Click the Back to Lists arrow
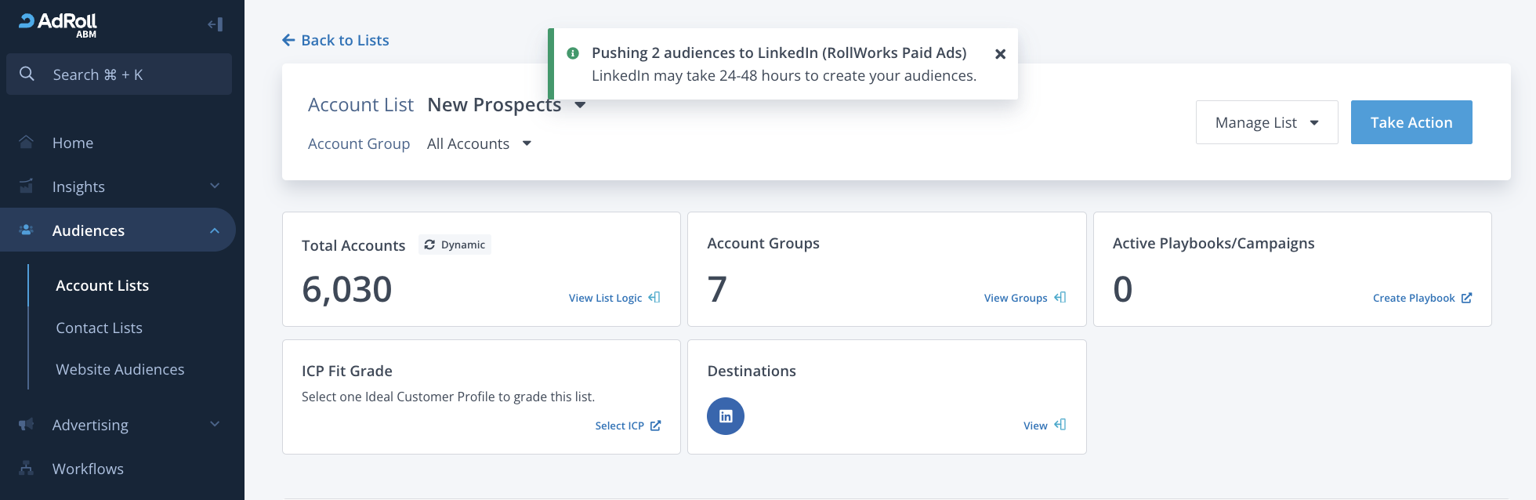 pyautogui.click(x=288, y=40)
